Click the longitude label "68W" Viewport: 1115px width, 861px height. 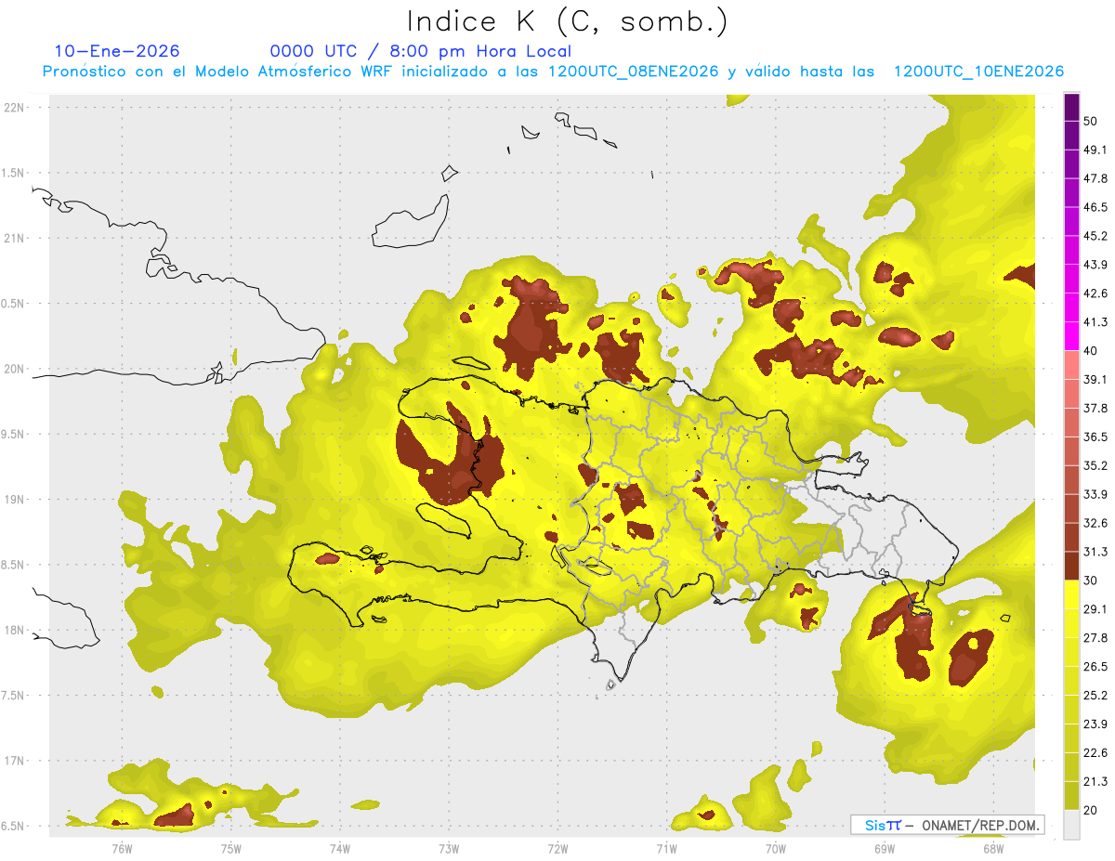[993, 848]
